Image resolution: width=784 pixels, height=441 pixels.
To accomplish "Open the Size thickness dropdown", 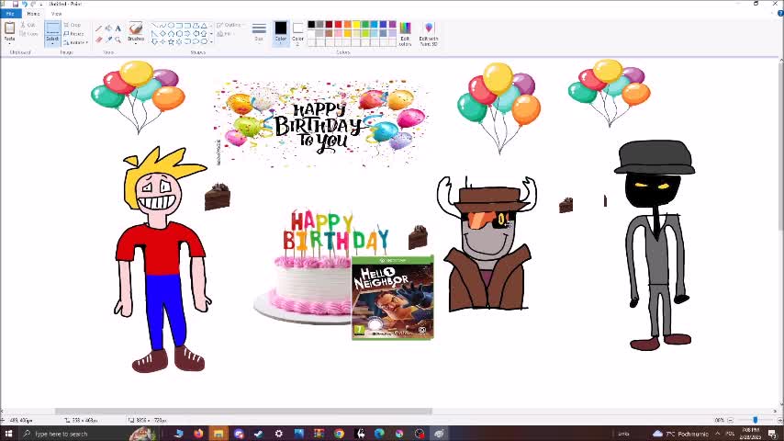I will coord(259,32).
